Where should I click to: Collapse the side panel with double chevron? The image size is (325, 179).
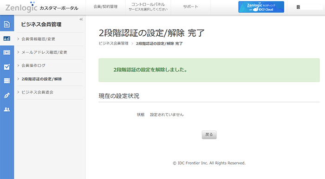click(x=81, y=19)
